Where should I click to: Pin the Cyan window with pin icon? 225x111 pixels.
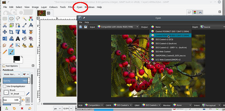point(84,18)
